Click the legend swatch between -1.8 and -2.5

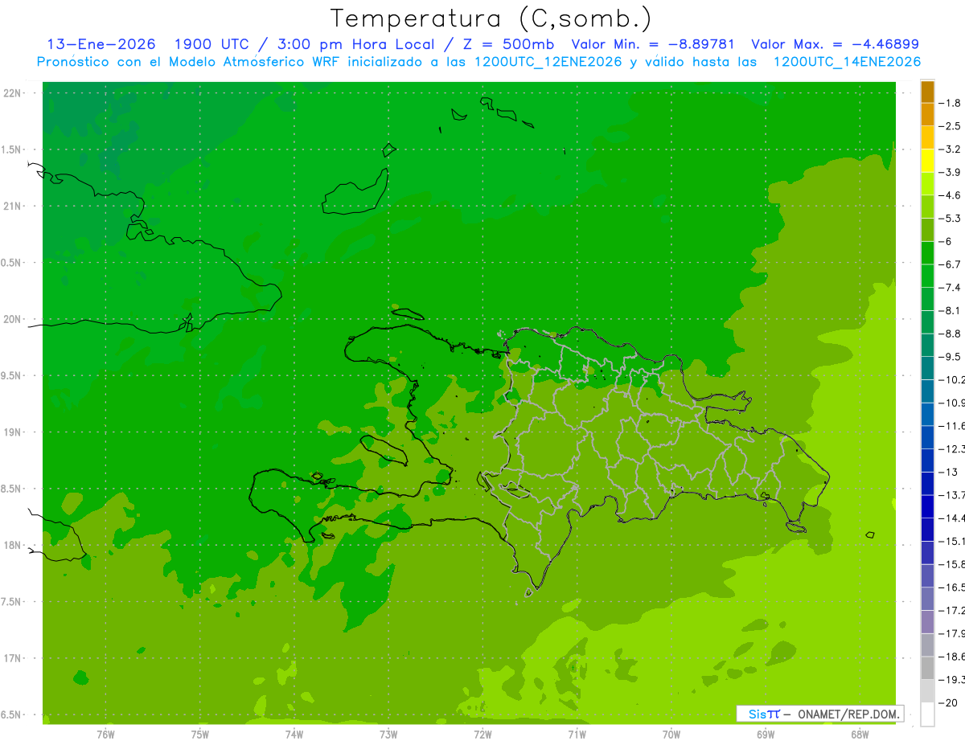(x=927, y=114)
